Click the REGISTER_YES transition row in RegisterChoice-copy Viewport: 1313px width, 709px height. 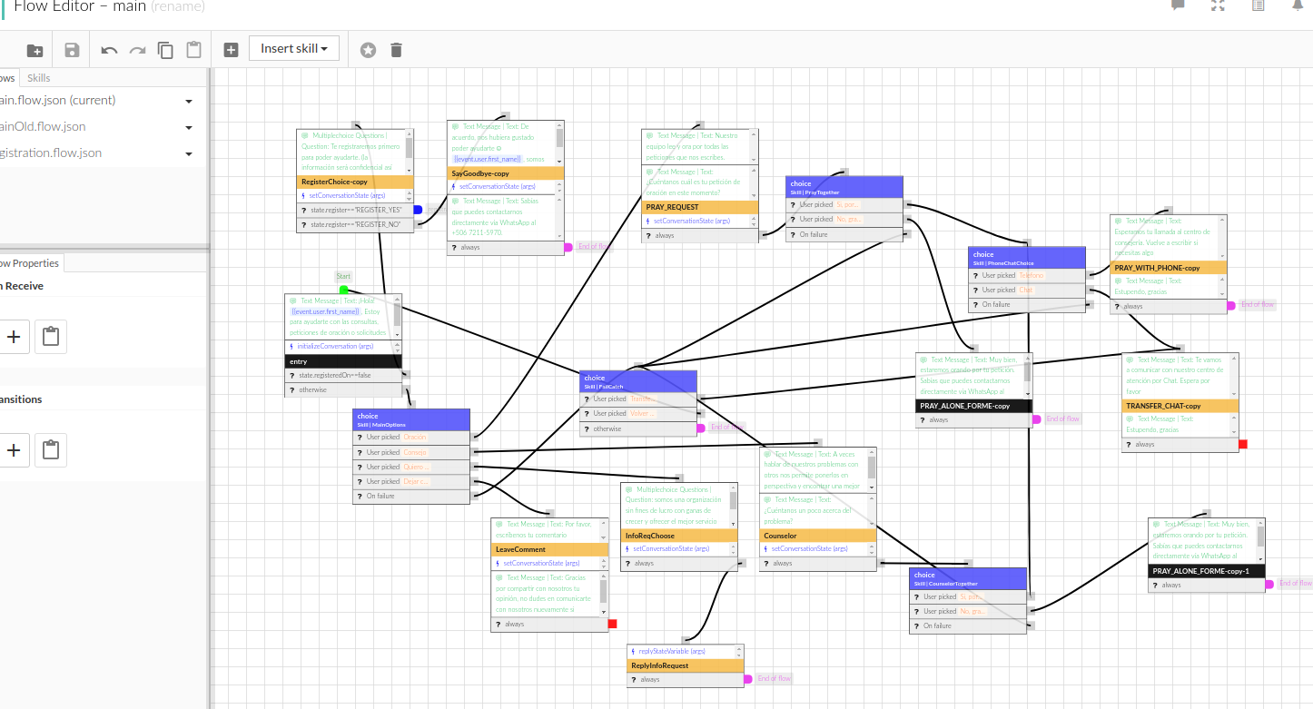point(355,210)
